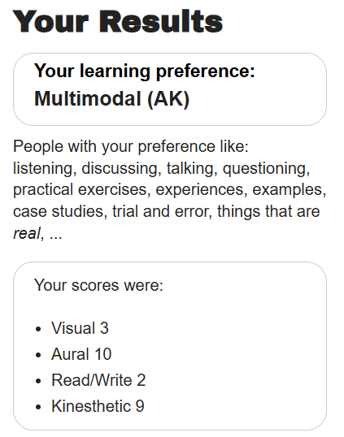Image resolution: width=344 pixels, height=437 pixels.
Task: Click the 'Multimodal (AK)' result text
Action: [x=112, y=99]
